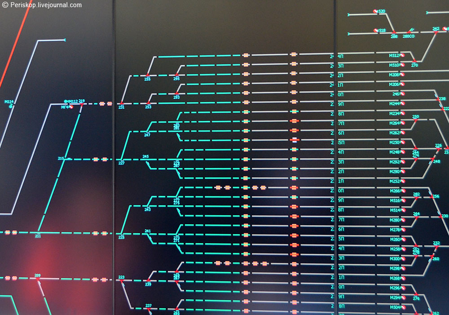Click red signal next to 520

(x=375, y=11)
